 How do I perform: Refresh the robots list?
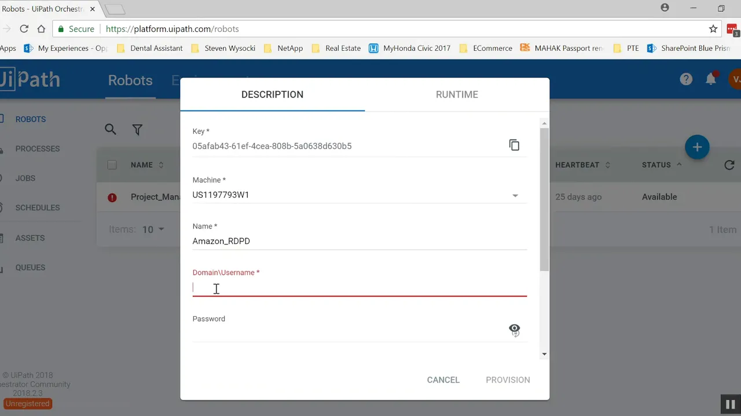point(729,165)
